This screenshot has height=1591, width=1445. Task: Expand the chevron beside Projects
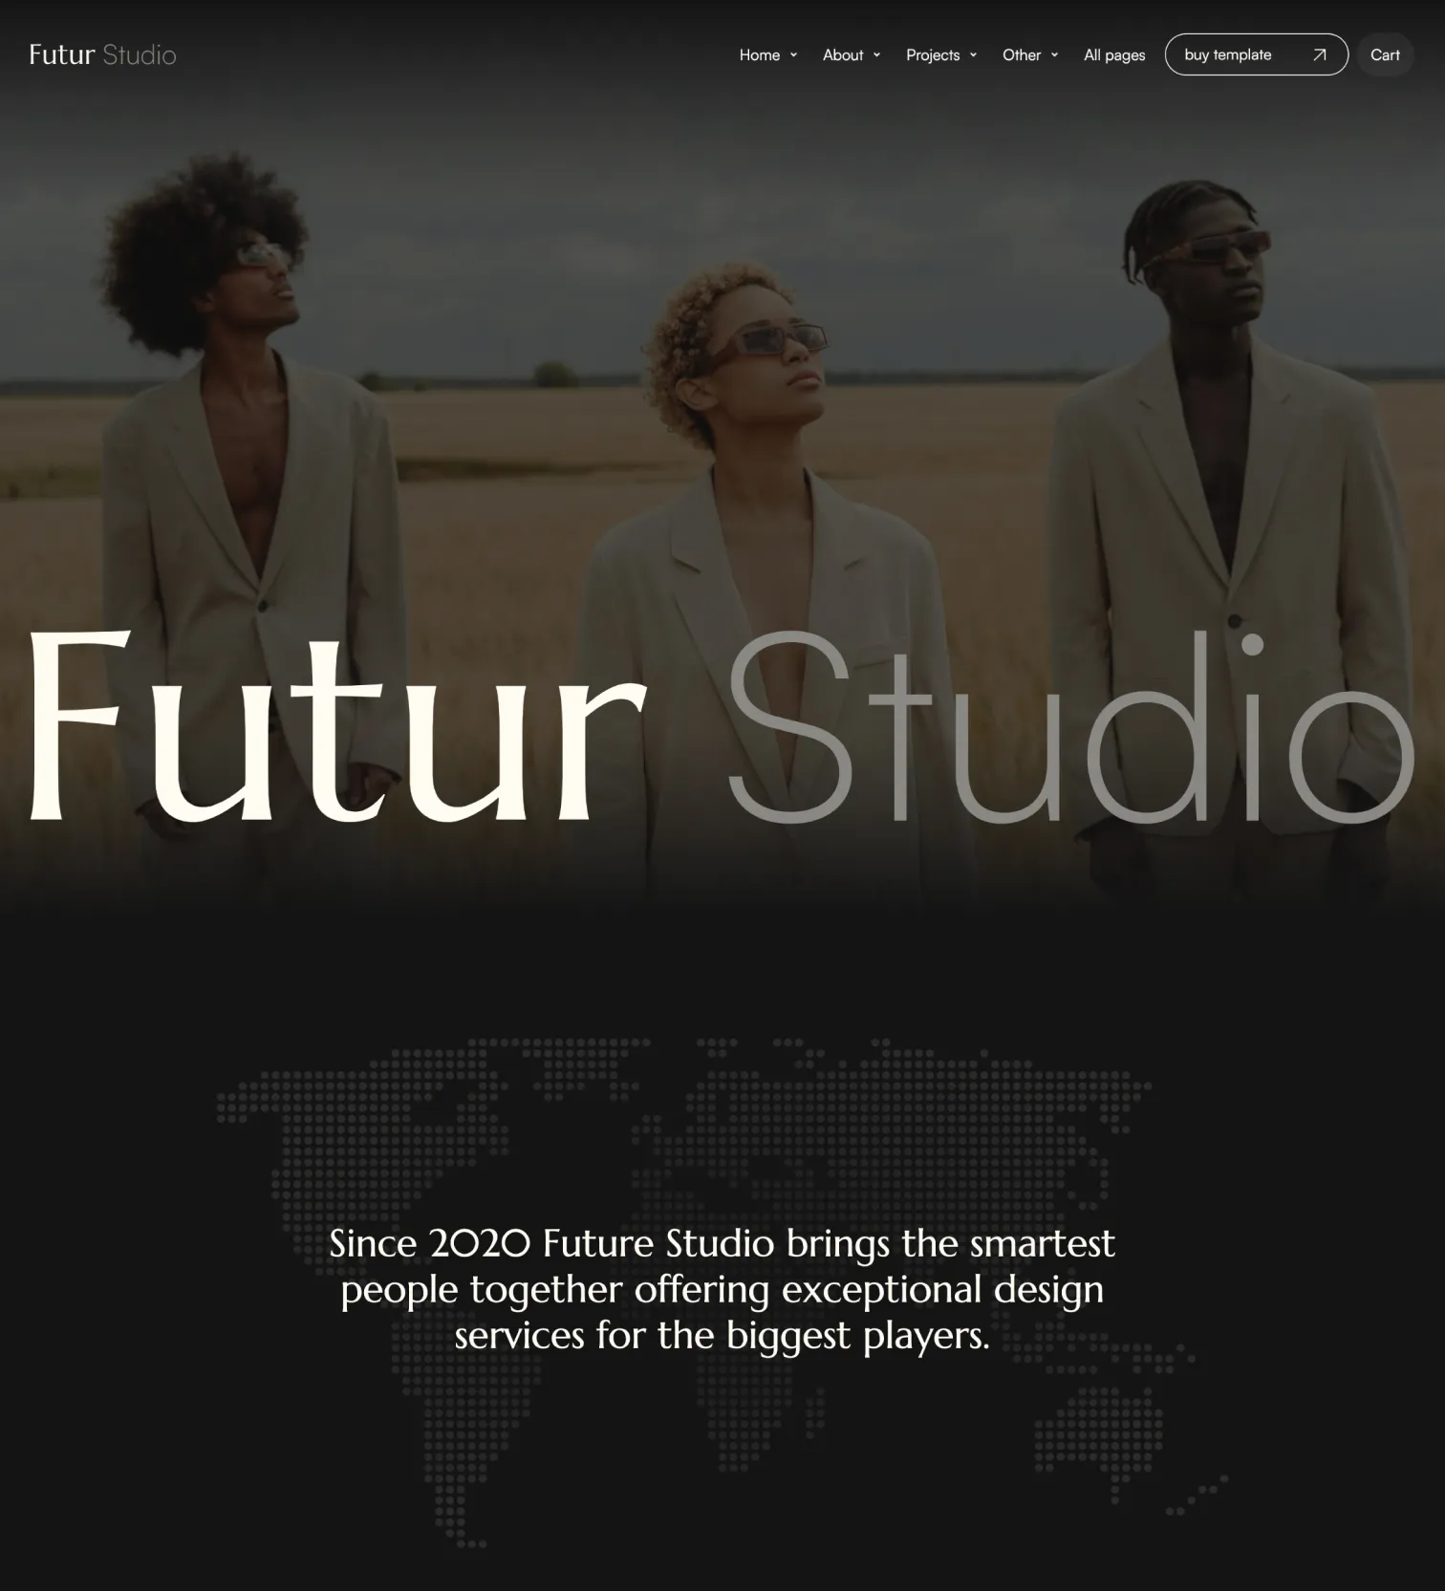point(973,55)
